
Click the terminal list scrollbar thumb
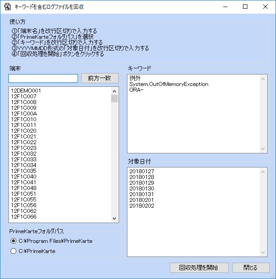point(115,98)
